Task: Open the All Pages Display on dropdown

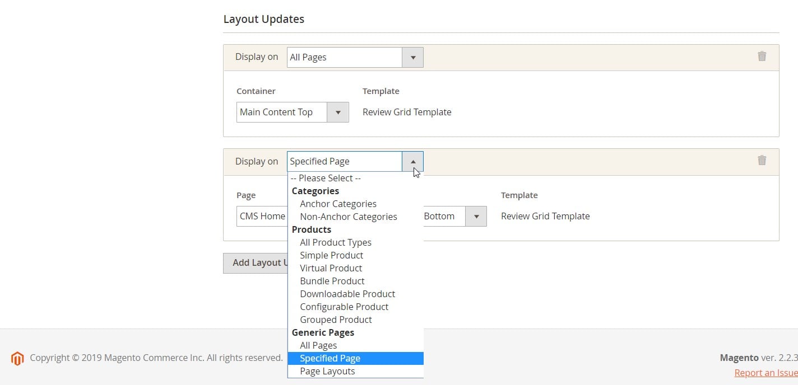Action: click(355, 57)
